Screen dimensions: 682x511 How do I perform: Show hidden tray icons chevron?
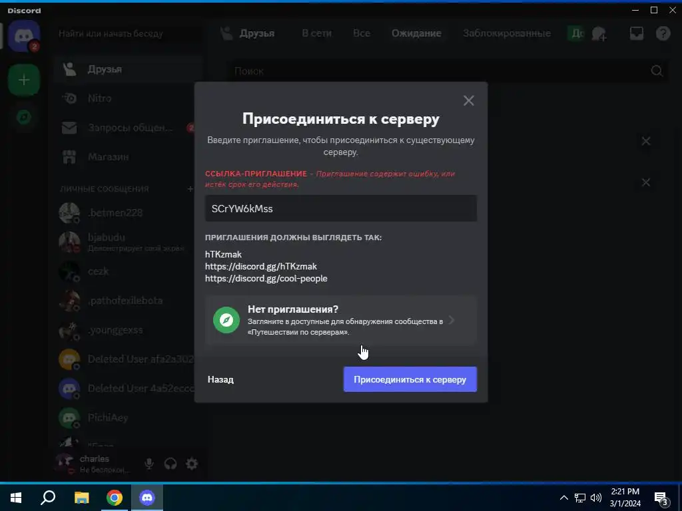[563, 498]
